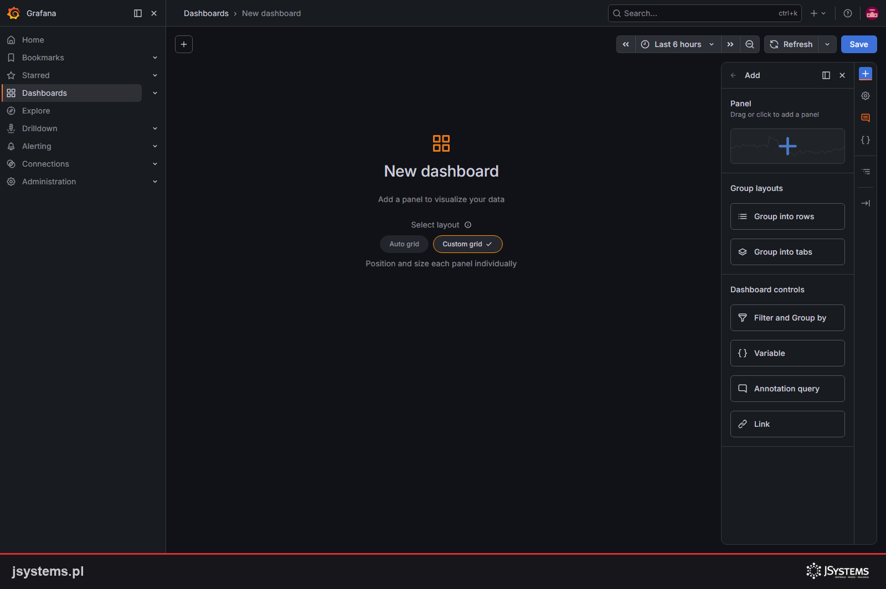Expand the Bookmarks section chevron

(155, 58)
